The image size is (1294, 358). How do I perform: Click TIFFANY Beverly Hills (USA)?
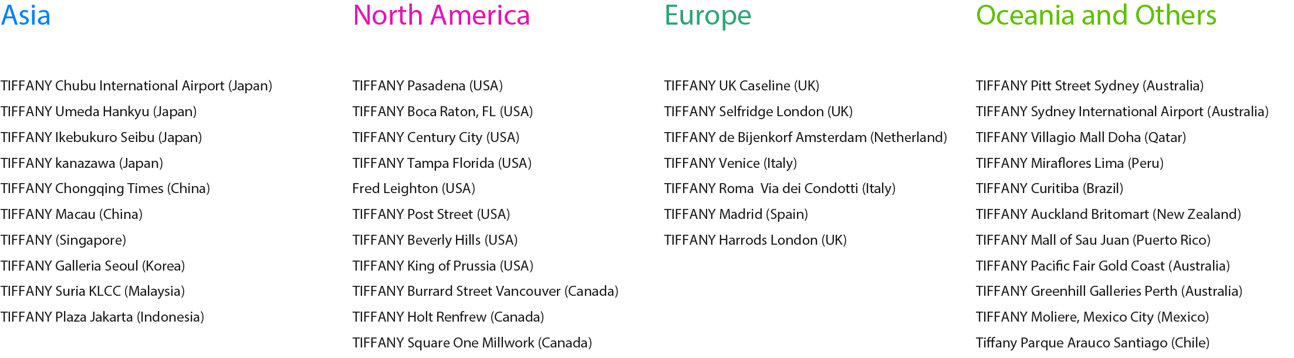coord(435,240)
